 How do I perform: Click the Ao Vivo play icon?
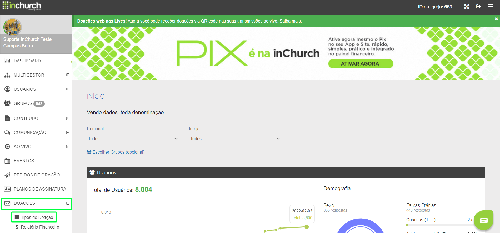7,147
